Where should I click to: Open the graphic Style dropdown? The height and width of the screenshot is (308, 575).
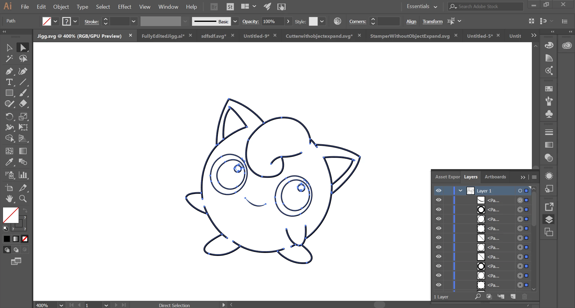[x=322, y=21]
